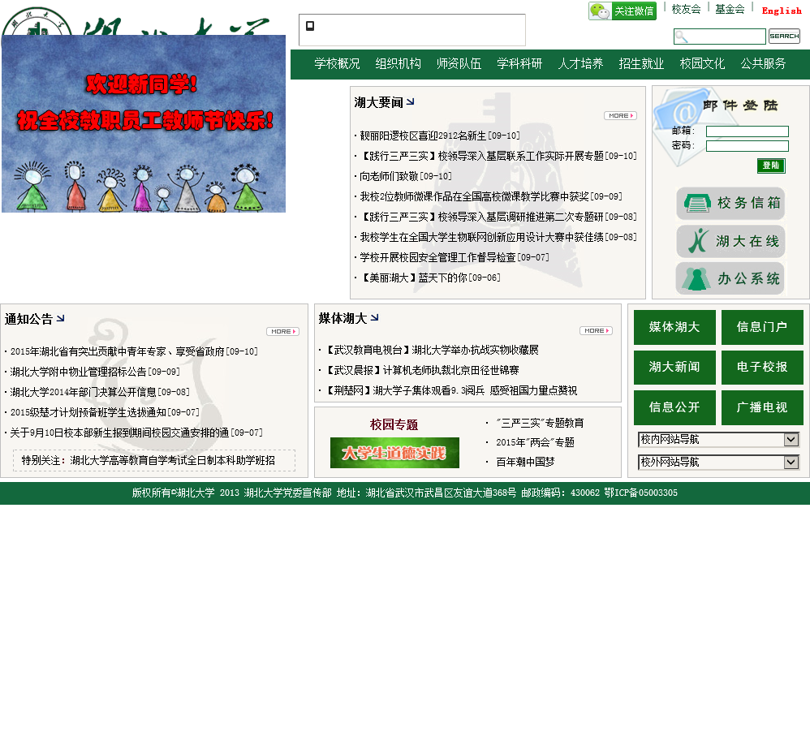810x736 pixels.
Task: Expand the 校内网站导航 dropdown
Action: (718, 440)
